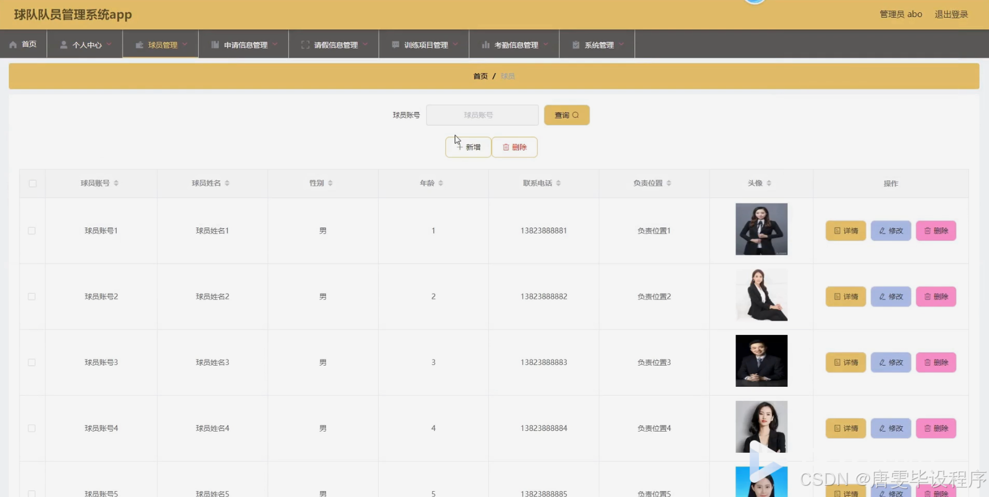The image size is (989, 497).
Task: Open the avatar thumbnail for 球员账号2
Action: click(x=761, y=295)
